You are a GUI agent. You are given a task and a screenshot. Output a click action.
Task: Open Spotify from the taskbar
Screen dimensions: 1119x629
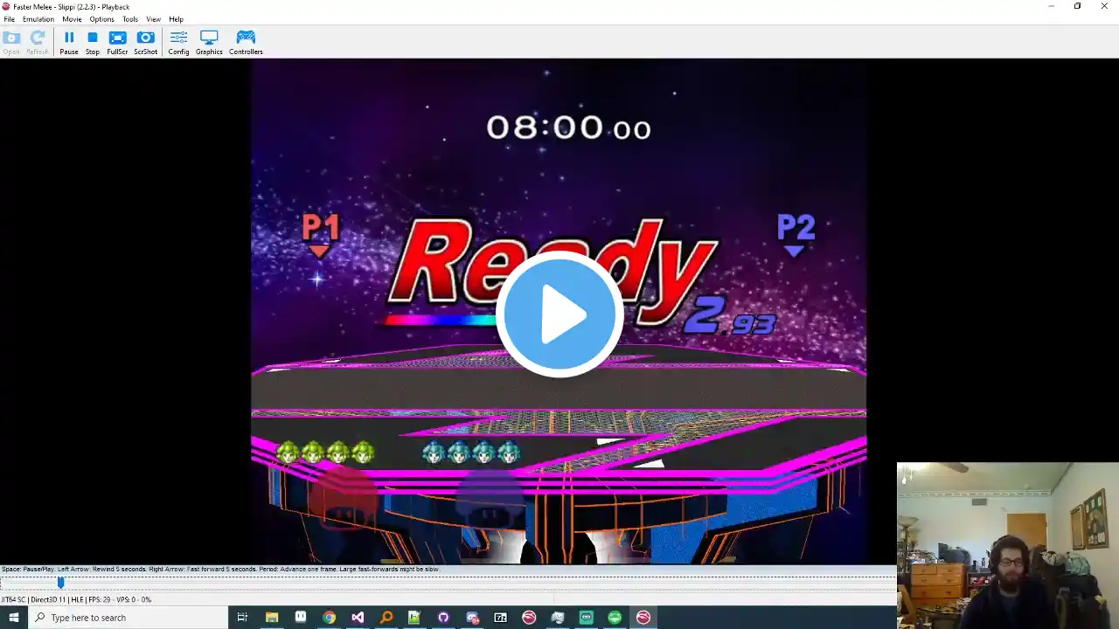pos(615,618)
